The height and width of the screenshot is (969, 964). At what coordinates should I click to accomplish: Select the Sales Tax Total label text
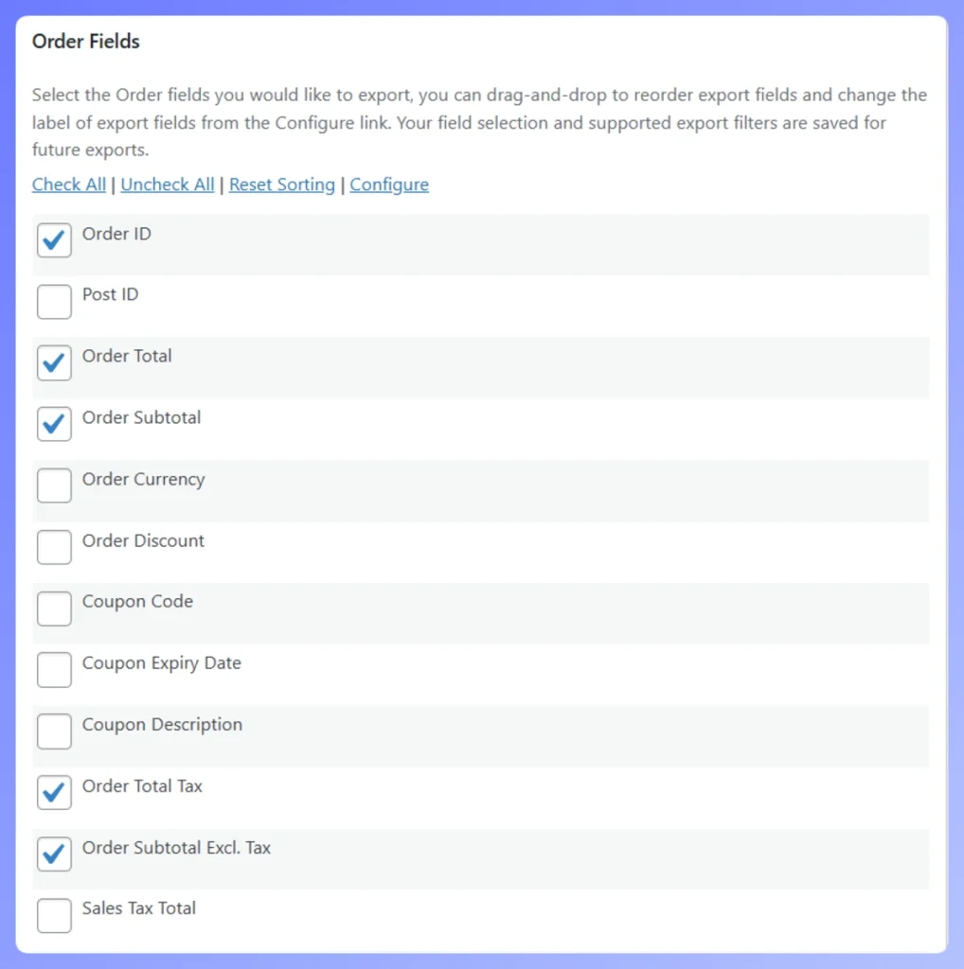tap(138, 908)
